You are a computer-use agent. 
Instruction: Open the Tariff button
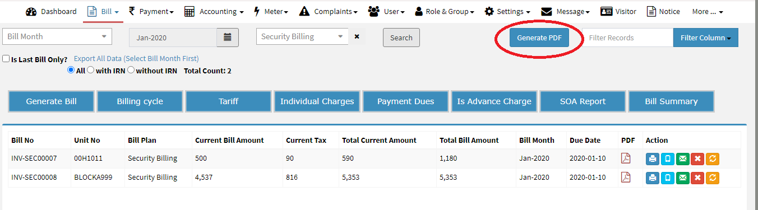(229, 101)
